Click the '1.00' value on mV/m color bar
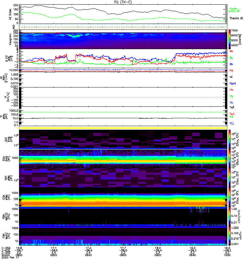This screenshot has width=246, height=262. (234, 209)
